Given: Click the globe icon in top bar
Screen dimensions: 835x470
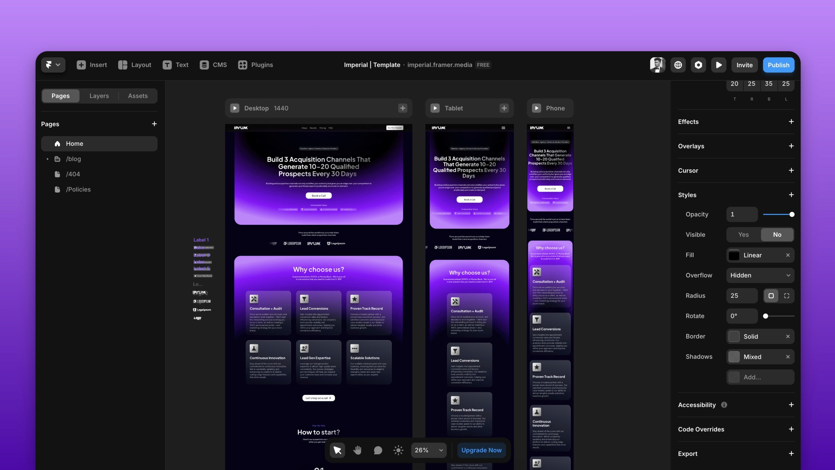Looking at the screenshot, I should click(678, 65).
